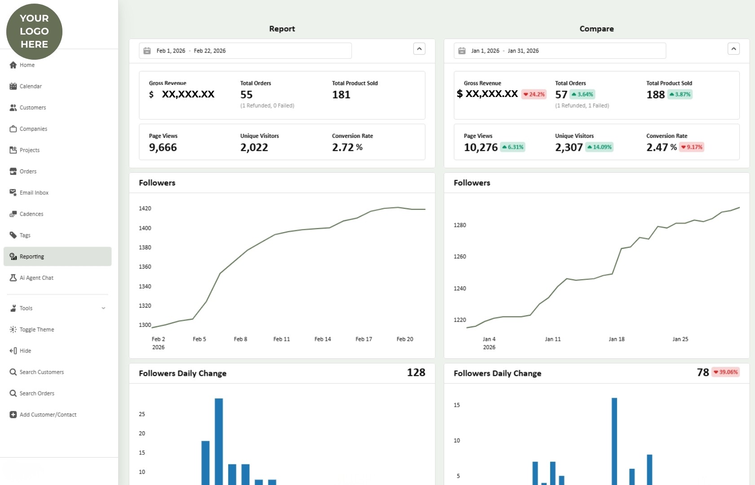This screenshot has height=485, width=755.
Task: Click Search Customers link
Action: (x=41, y=372)
